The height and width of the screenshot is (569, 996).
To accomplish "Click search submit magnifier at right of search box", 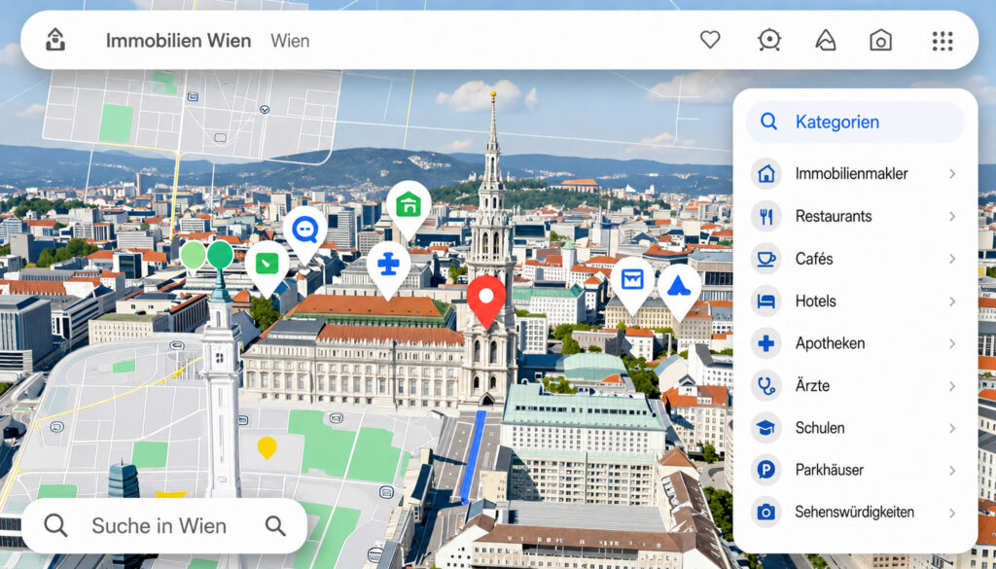I will coord(275,525).
